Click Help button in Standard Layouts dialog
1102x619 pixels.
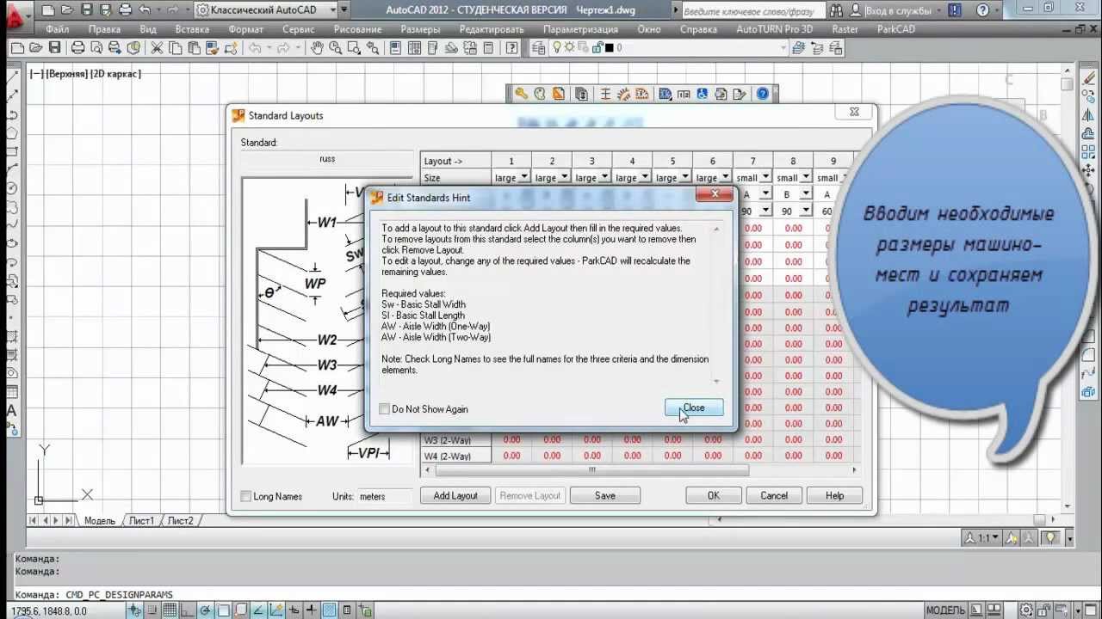tap(834, 495)
